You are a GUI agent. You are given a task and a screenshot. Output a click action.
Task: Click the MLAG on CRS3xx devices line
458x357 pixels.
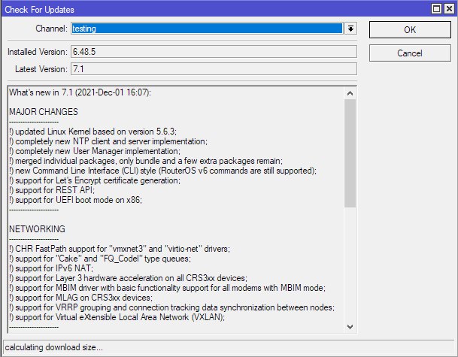tap(80, 298)
